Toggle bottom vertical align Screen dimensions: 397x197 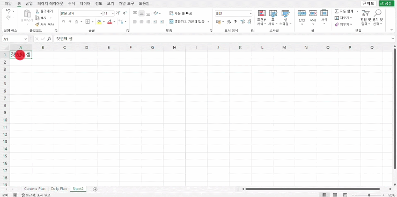point(148,13)
